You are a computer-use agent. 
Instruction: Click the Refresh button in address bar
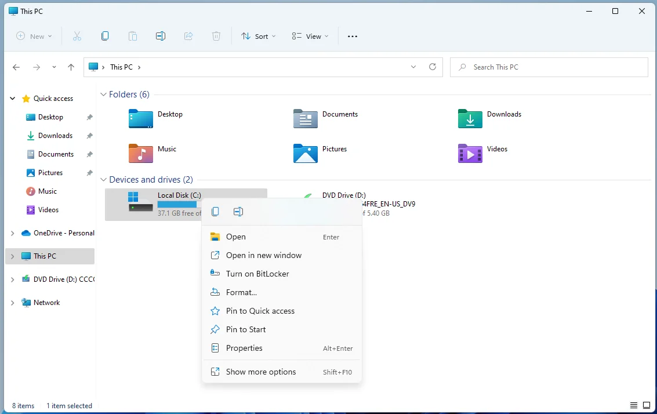point(432,67)
